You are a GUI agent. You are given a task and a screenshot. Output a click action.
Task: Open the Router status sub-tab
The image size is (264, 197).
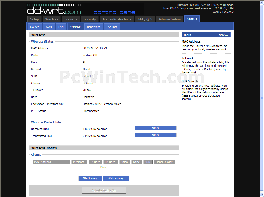click(35, 27)
